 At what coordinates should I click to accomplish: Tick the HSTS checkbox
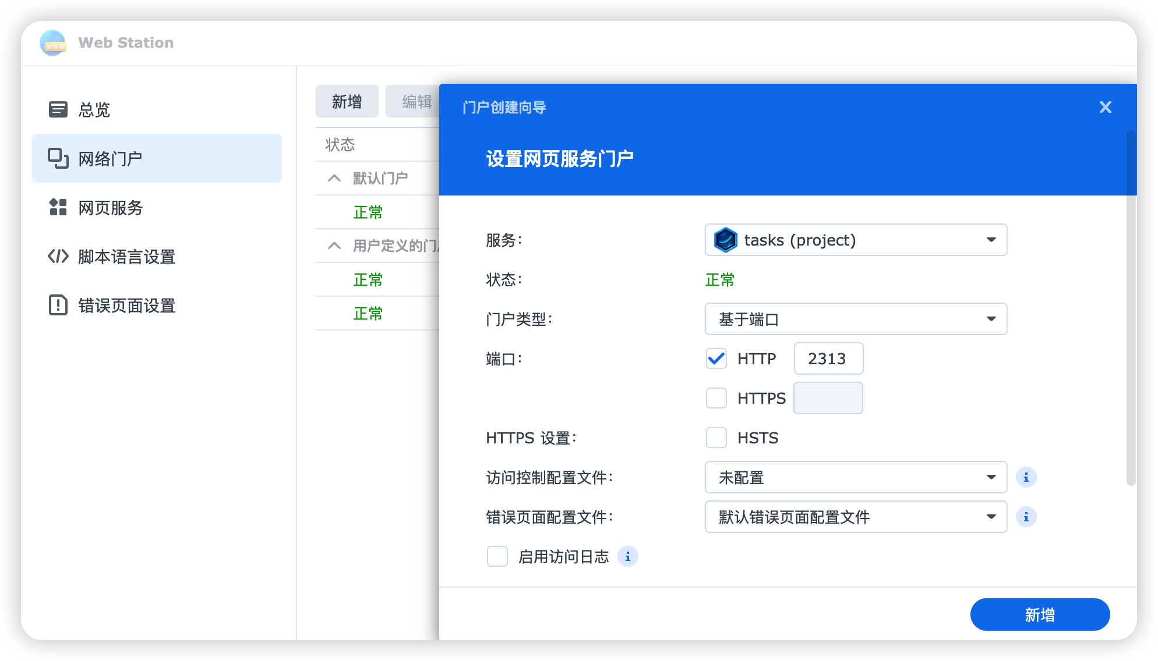[x=716, y=438]
